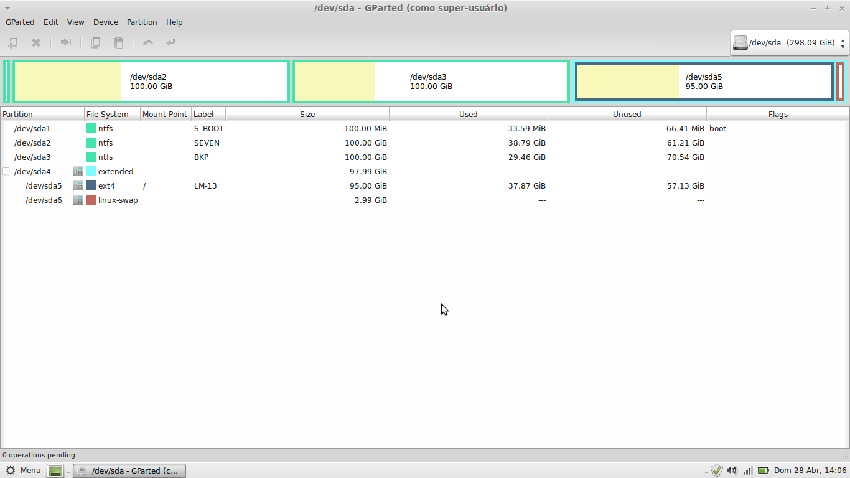The height and width of the screenshot is (478, 850).
Task: Click the Size column header
Action: point(307,114)
